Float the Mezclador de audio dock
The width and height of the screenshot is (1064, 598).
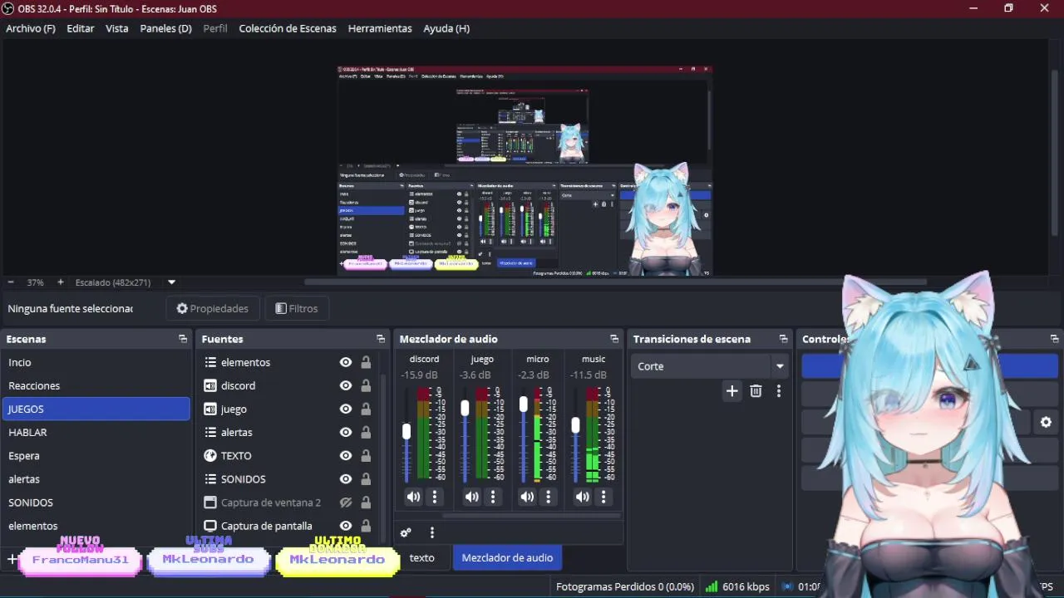point(614,339)
